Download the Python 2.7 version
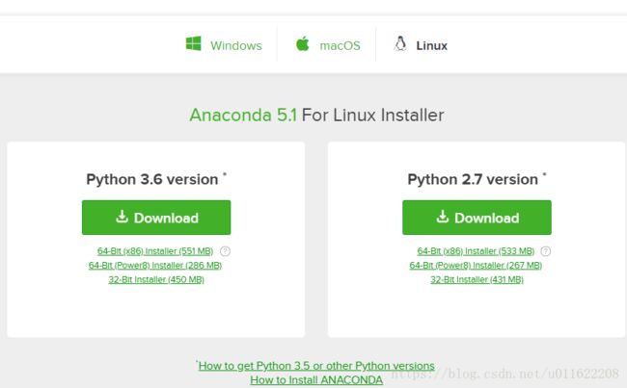 click(x=477, y=218)
